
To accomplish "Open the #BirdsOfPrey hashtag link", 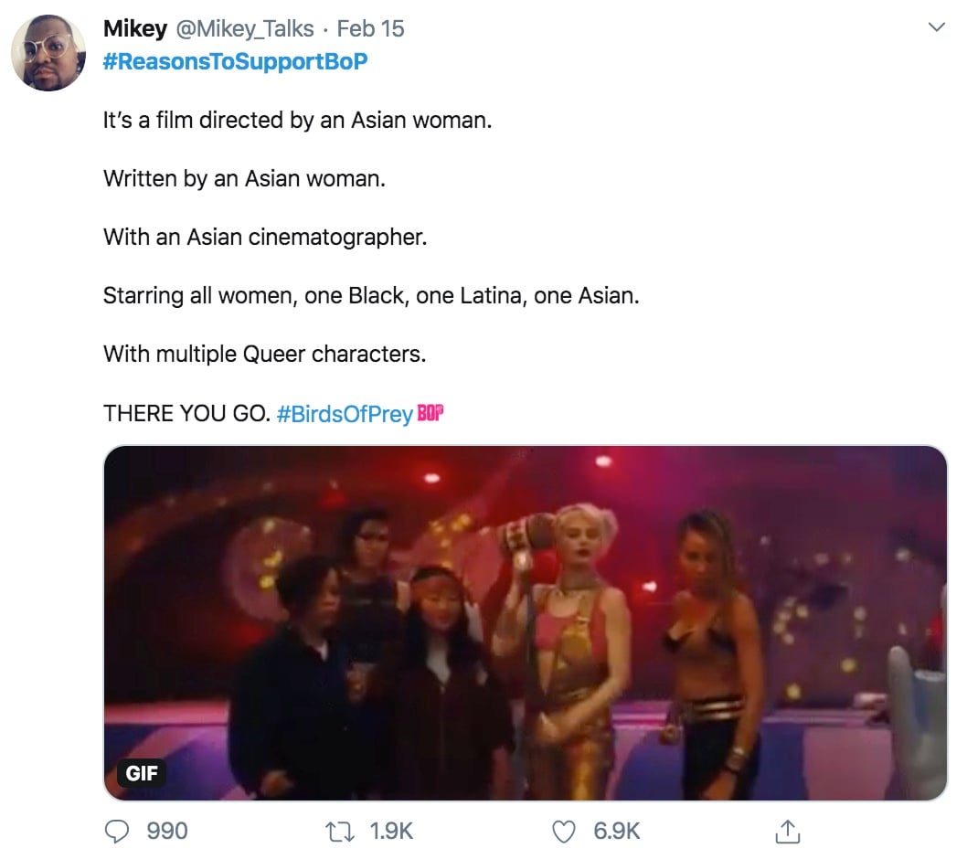I will pos(345,413).
